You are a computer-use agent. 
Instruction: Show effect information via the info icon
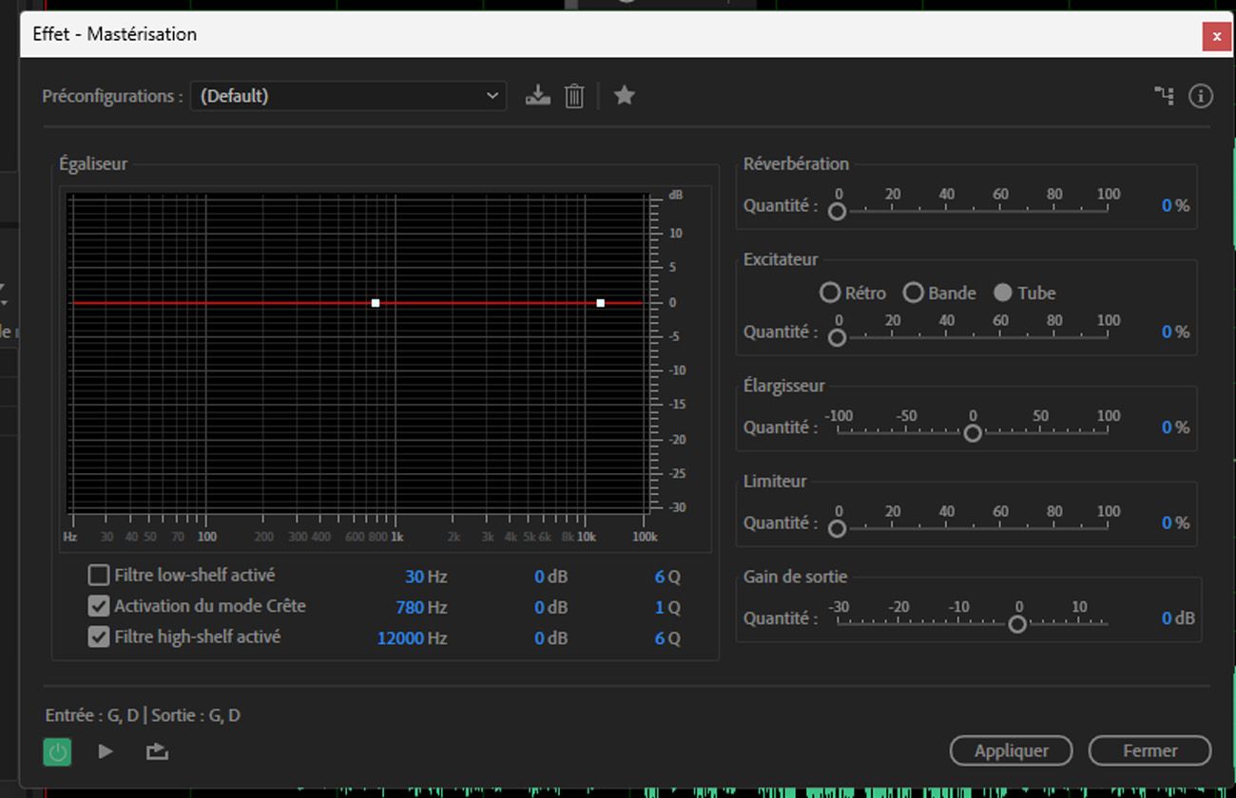1201,95
